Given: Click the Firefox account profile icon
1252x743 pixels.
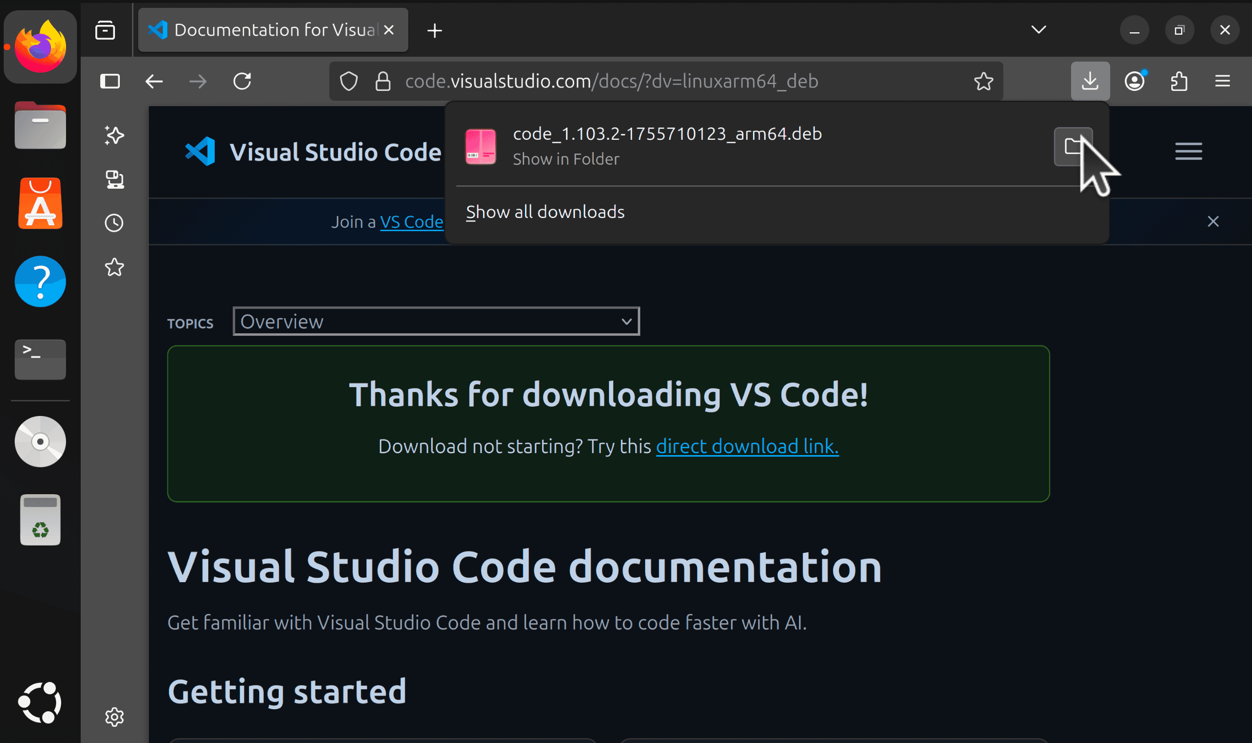Looking at the screenshot, I should pos(1135,81).
